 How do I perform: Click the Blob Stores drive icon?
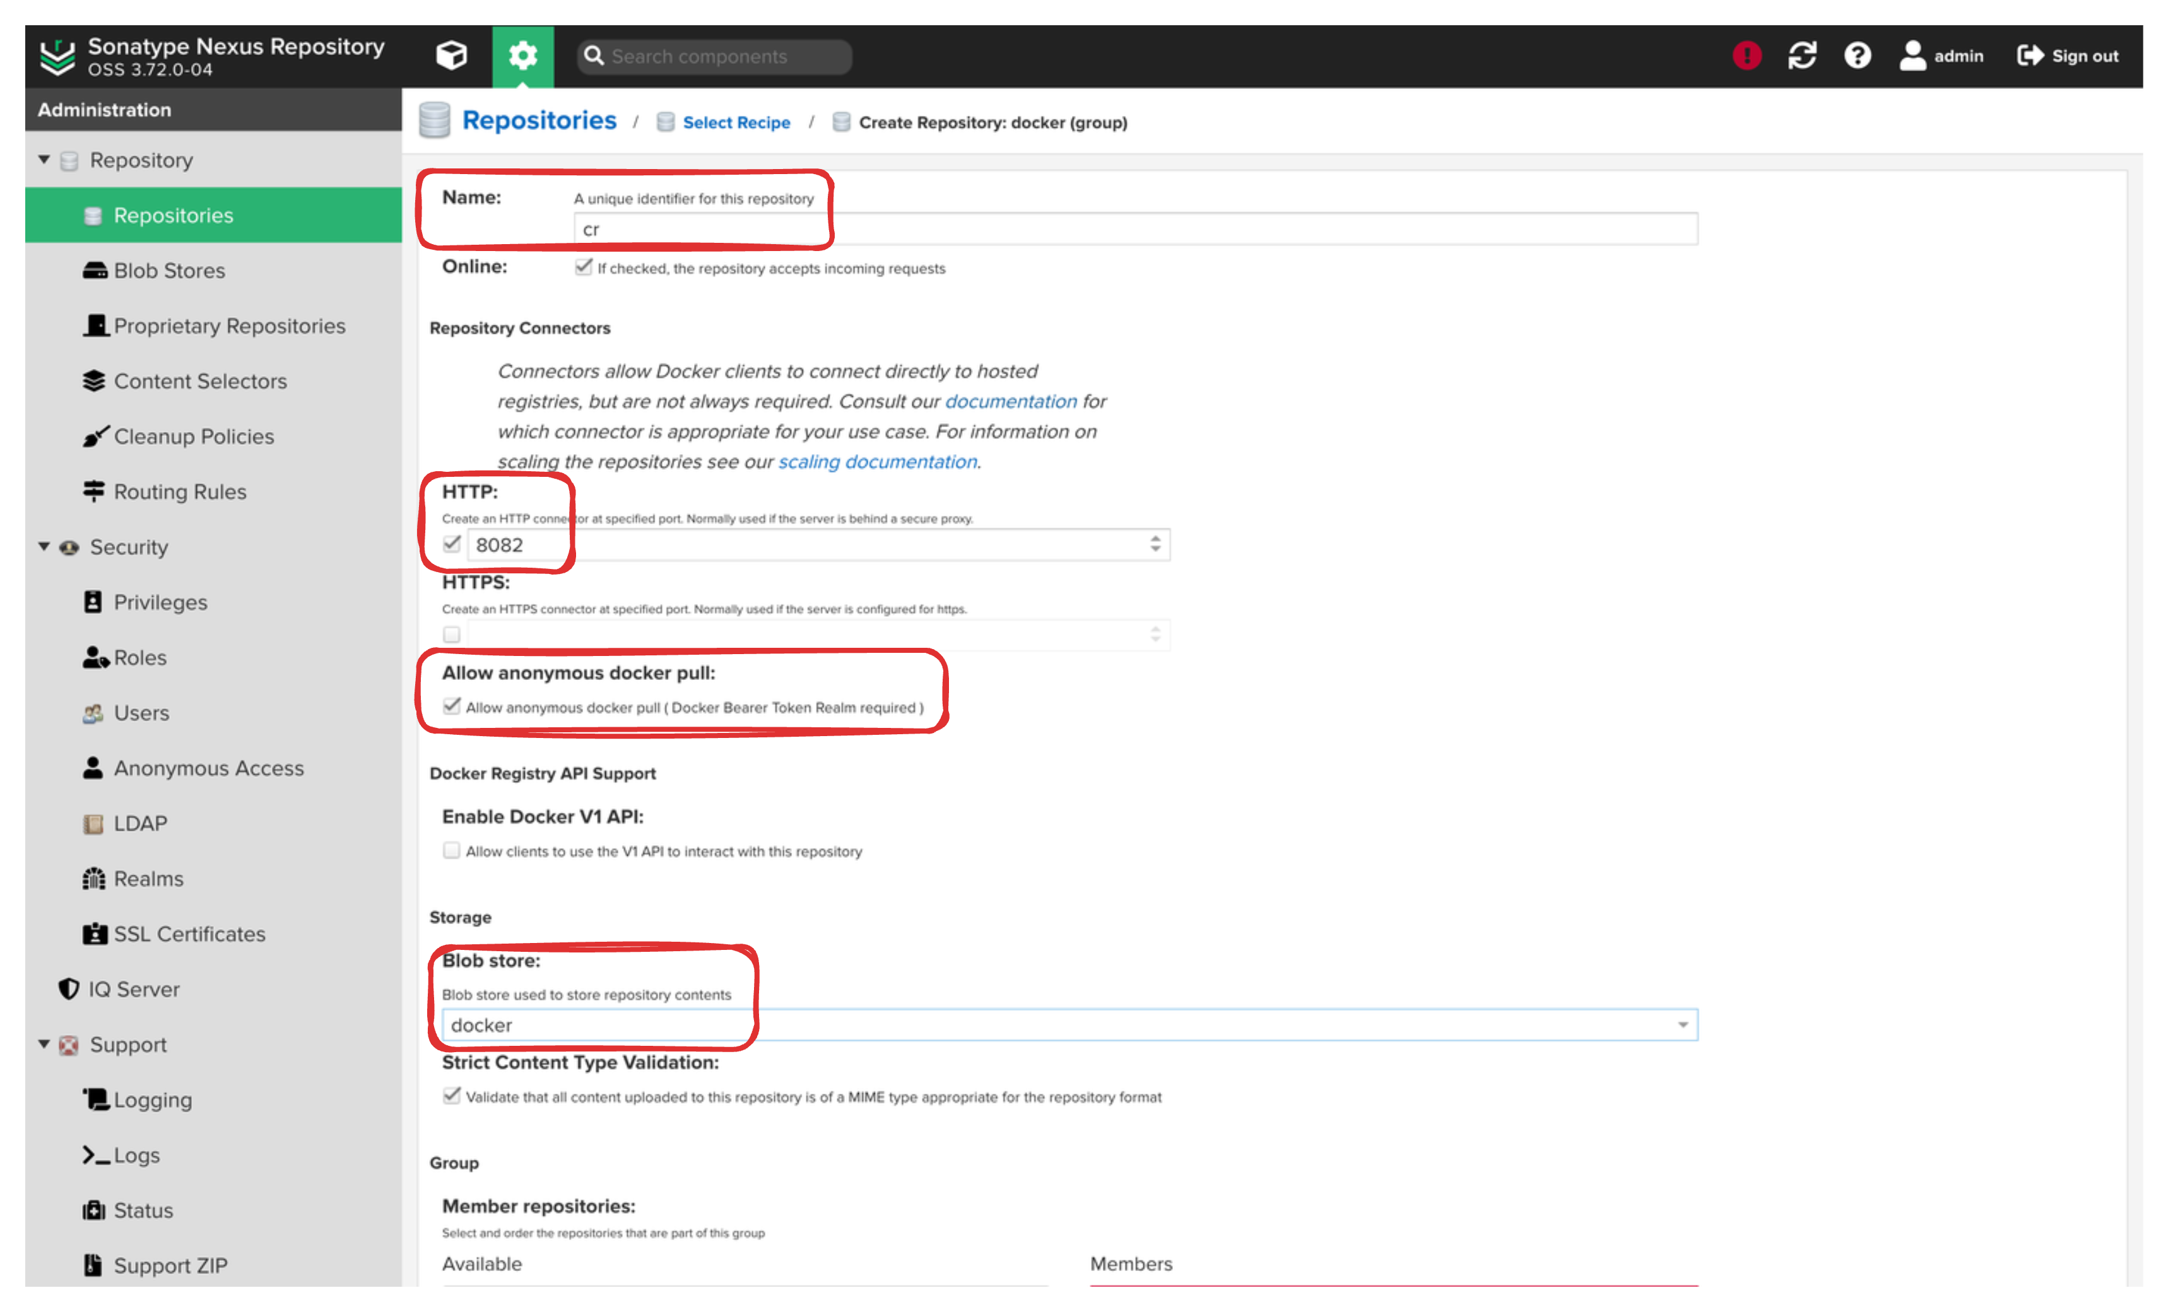coord(94,271)
